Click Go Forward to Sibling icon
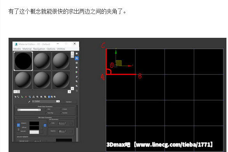This screenshot has height=152, width=228. tap(55, 97)
